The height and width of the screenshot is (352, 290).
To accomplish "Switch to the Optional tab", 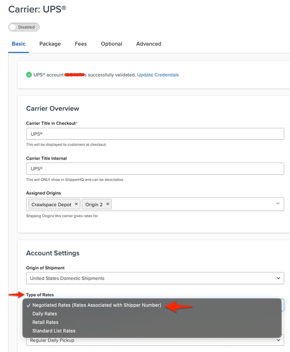I will (111, 44).
